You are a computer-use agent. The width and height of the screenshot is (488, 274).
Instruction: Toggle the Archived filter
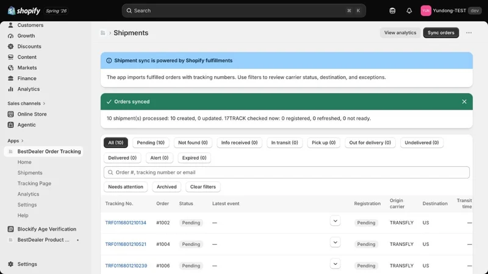coord(167,187)
